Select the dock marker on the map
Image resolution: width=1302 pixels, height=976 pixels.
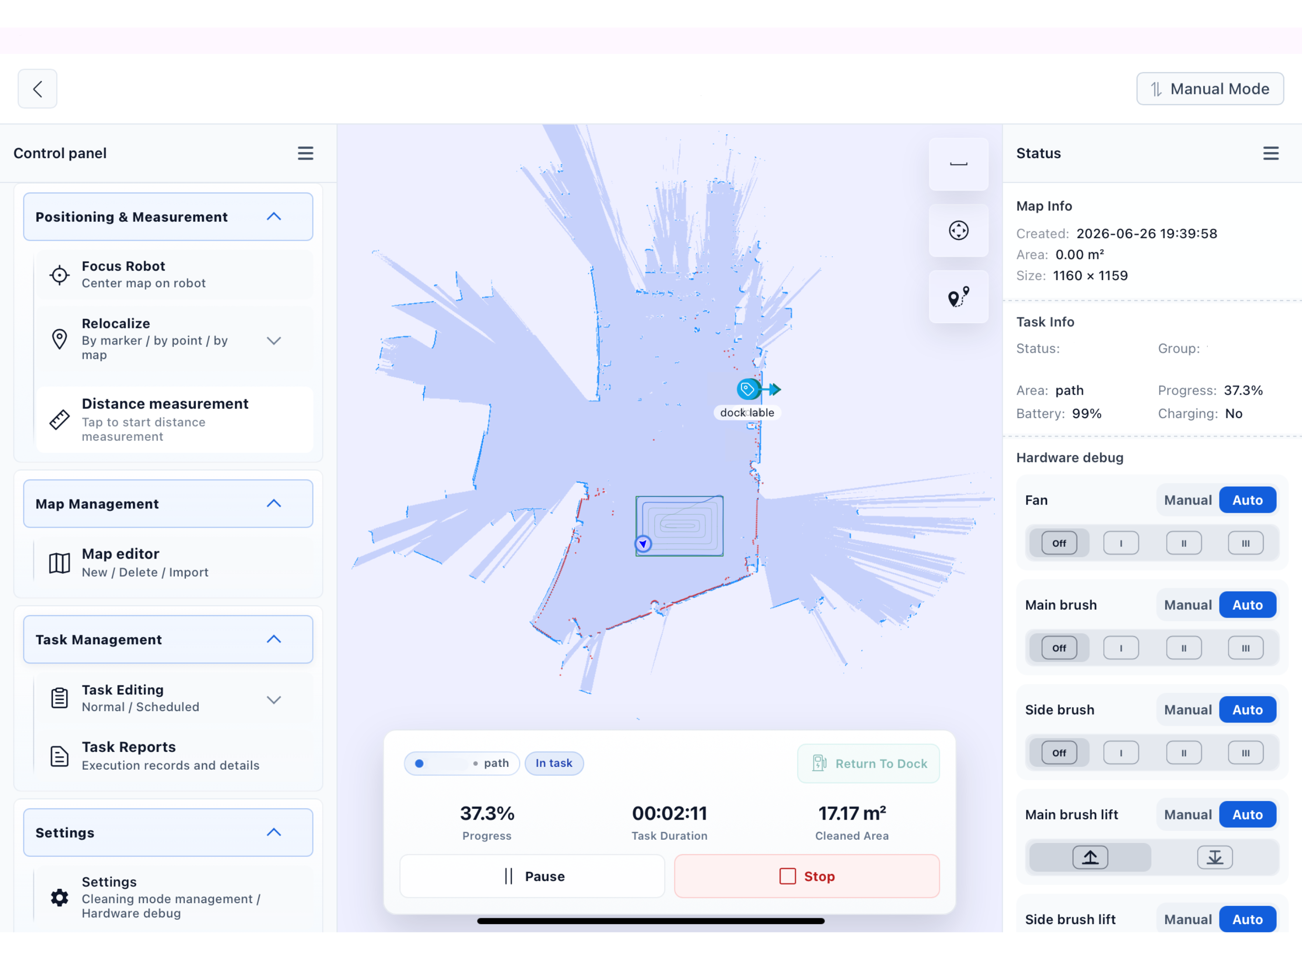pyautogui.click(x=748, y=390)
